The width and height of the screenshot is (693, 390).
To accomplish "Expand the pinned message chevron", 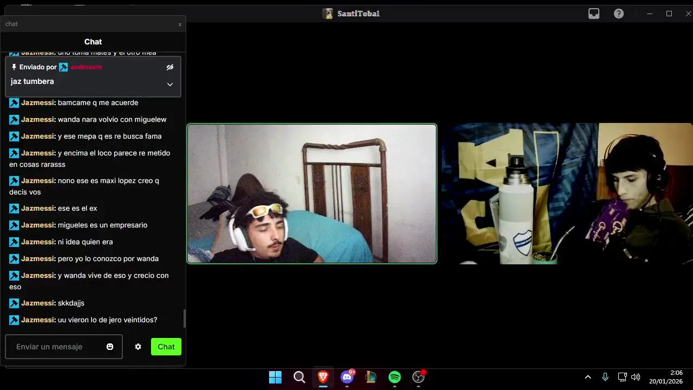I will pyautogui.click(x=169, y=84).
